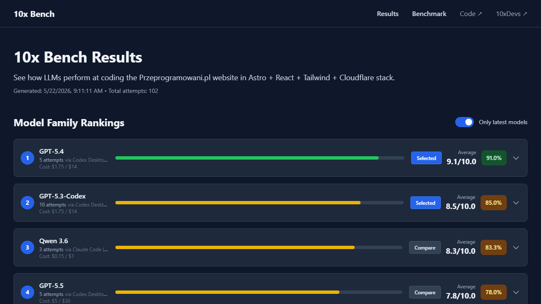
Task: Click the 10x Bench logo
Action: click(34, 14)
